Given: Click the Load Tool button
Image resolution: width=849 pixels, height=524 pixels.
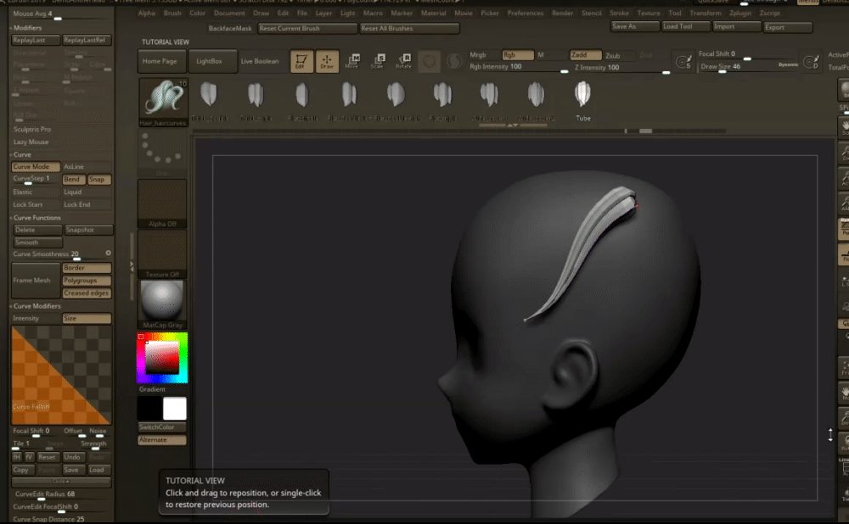Looking at the screenshot, I should click(x=685, y=26).
